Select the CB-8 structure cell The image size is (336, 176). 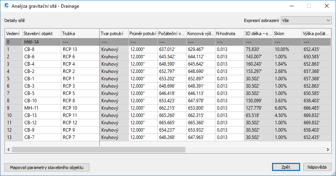point(42,49)
